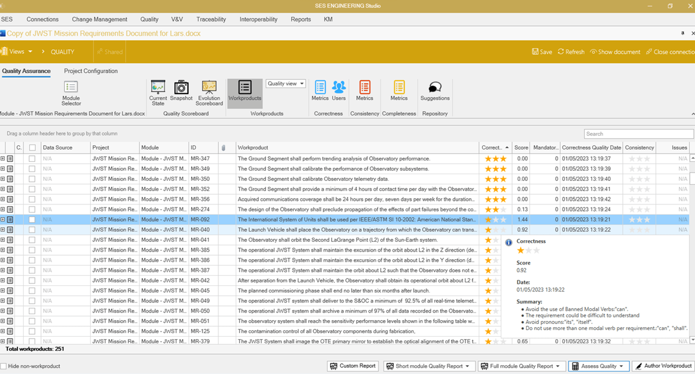Switch to Quality Assurance tab
695x374 pixels.
pos(26,71)
